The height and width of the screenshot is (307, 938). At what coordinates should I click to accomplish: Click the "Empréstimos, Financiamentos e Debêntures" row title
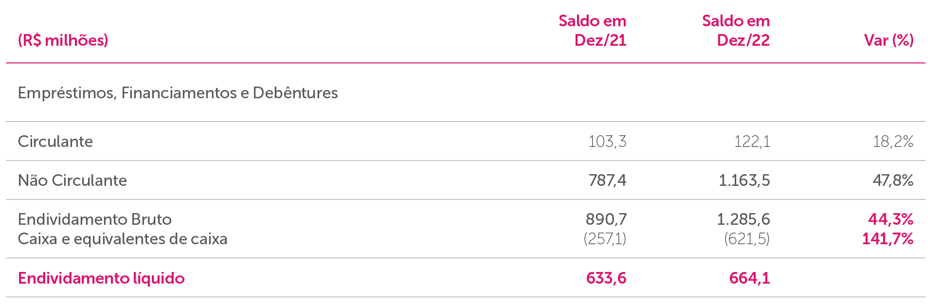click(x=178, y=92)
